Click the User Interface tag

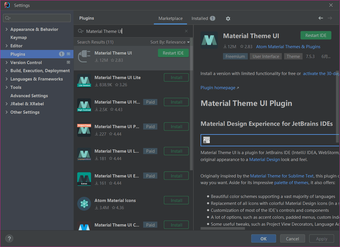coord(266,57)
